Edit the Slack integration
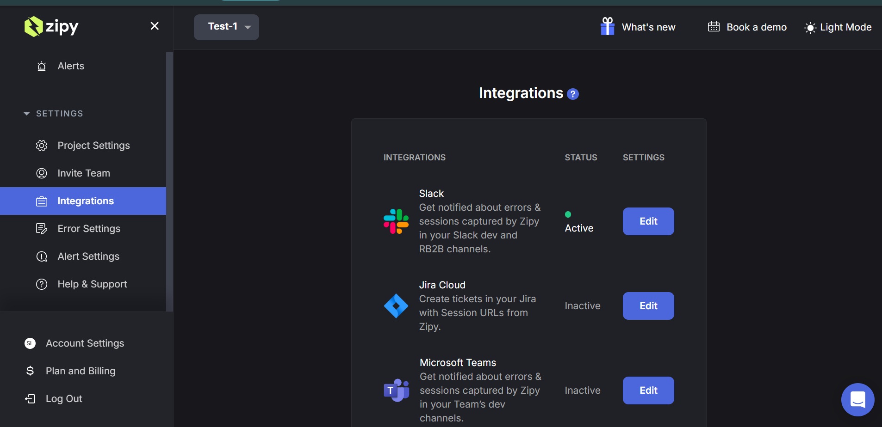 coord(648,221)
